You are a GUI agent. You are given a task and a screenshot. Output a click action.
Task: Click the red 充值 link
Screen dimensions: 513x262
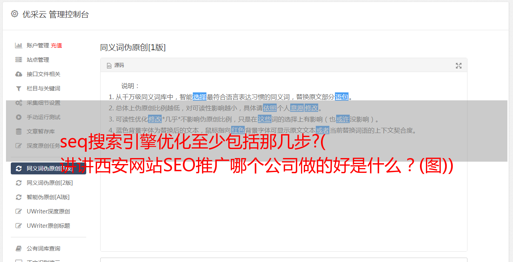tap(56, 45)
